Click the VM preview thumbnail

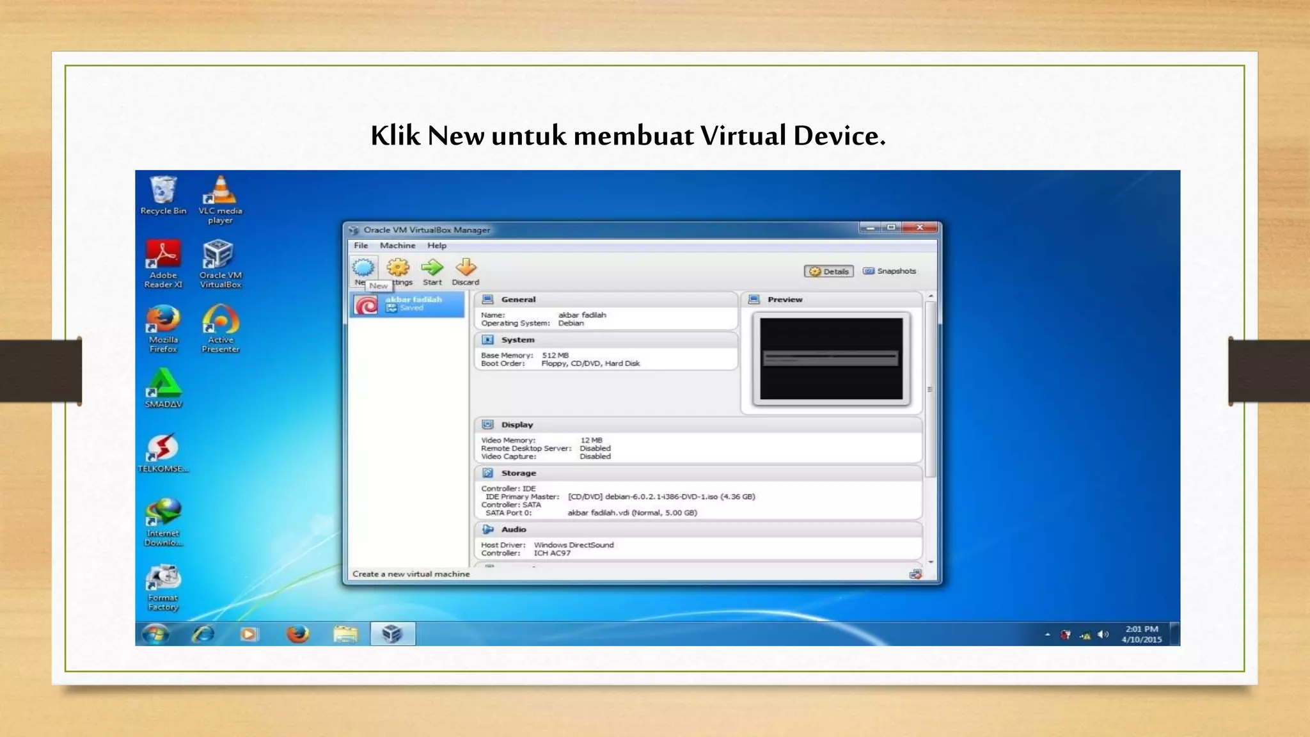click(x=832, y=359)
